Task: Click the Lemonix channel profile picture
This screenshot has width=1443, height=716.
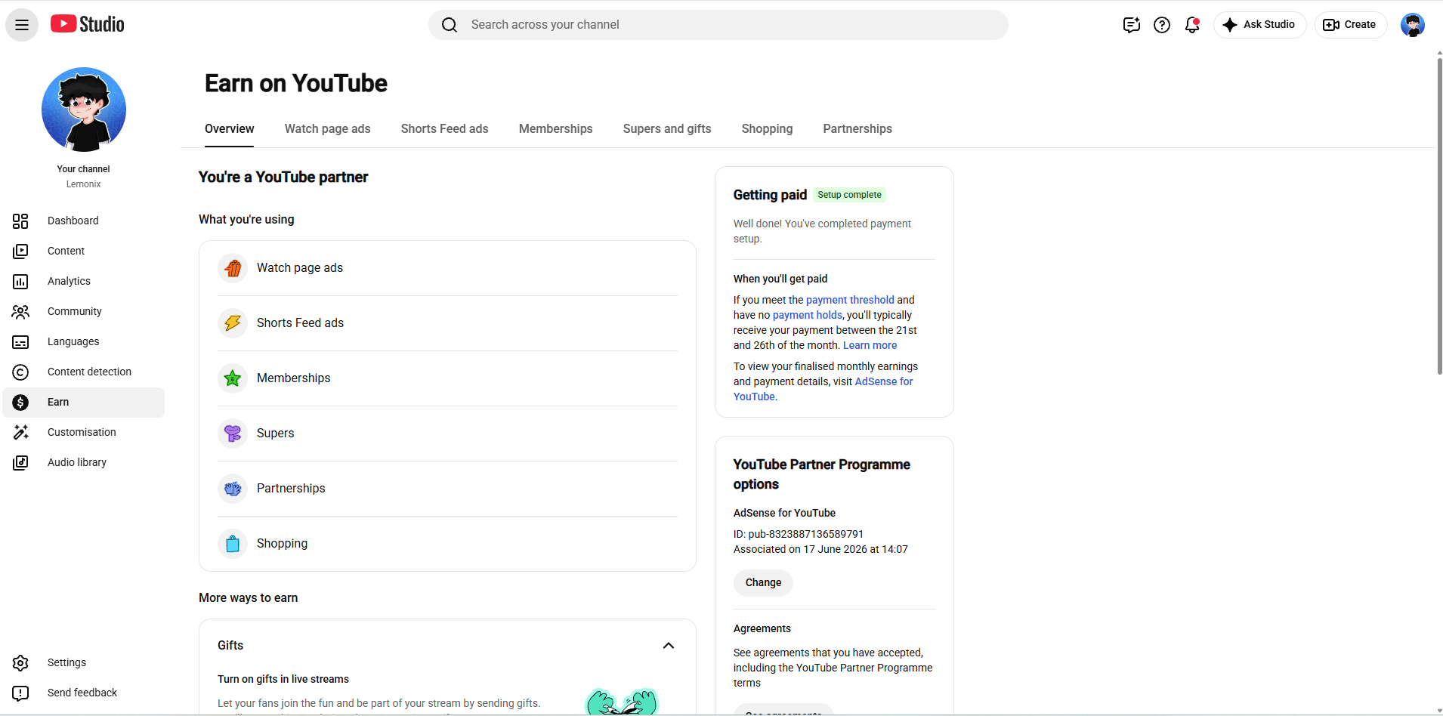Action: pos(84,110)
